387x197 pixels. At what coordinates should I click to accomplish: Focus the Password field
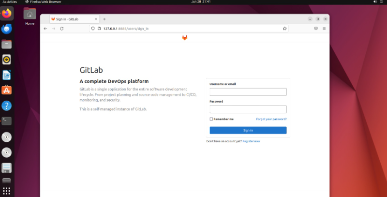[x=248, y=109]
